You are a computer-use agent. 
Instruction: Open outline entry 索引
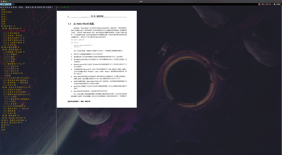pos(3,127)
